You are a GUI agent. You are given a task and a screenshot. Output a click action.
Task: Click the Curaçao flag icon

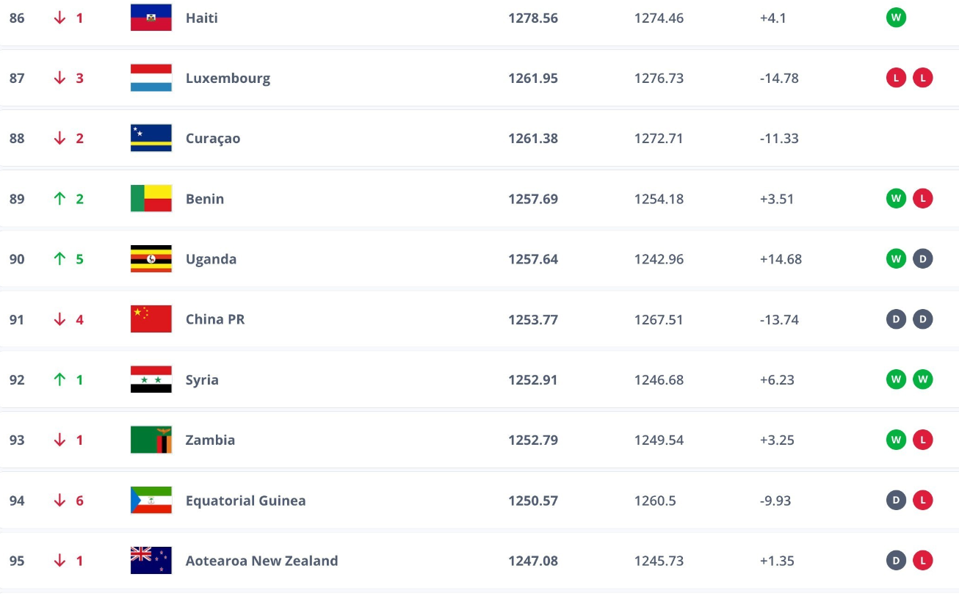click(151, 138)
